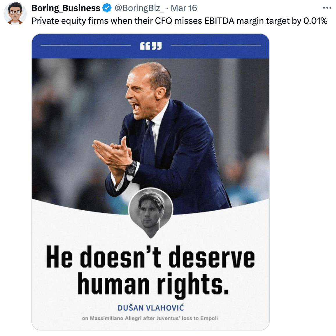Click the white line right of quote marks
Screen dimensions: 336x336
216,45
